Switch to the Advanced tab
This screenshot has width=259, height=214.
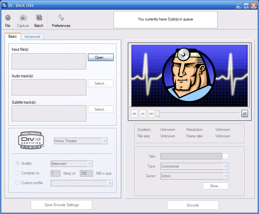click(x=32, y=37)
